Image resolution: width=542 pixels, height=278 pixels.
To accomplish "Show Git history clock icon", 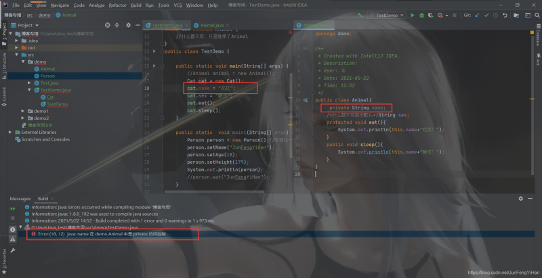I will (x=495, y=15).
